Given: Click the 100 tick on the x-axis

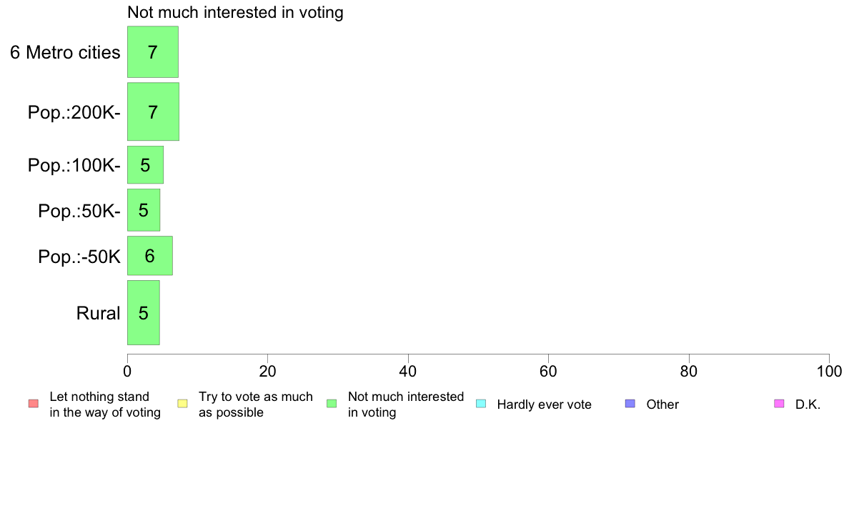Looking at the screenshot, I should (x=830, y=371).
